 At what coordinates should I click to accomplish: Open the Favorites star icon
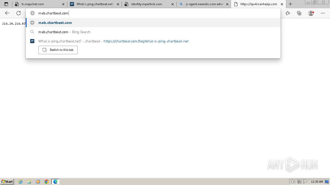tap(288, 13)
